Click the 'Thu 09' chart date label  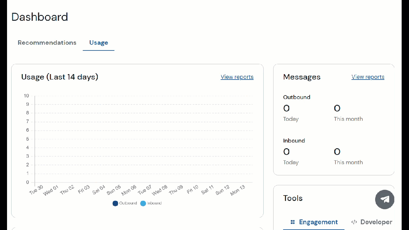176,190
